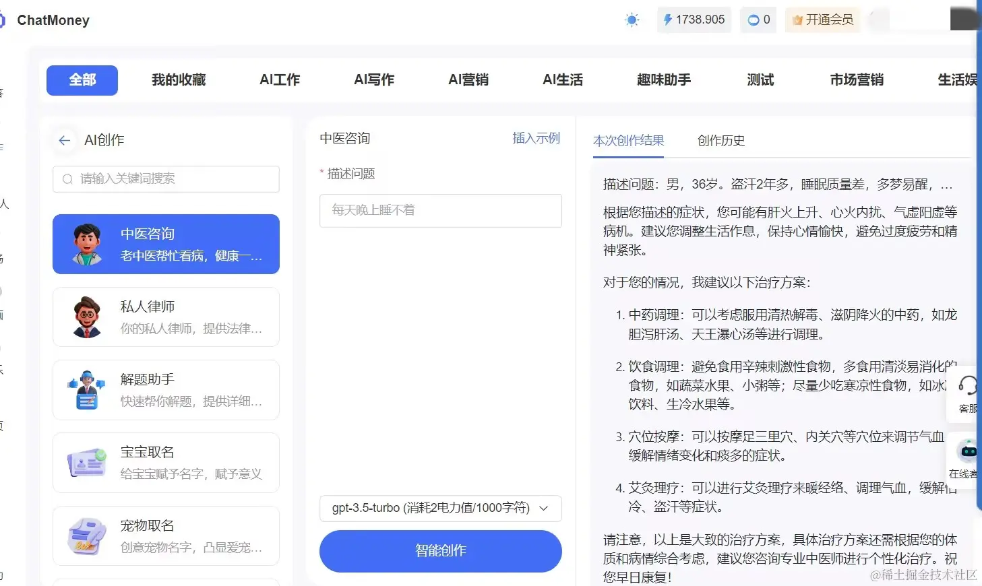Screen dimensions: 982x586
Task: Select the 趣味助手 tab
Action: coord(664,80)
